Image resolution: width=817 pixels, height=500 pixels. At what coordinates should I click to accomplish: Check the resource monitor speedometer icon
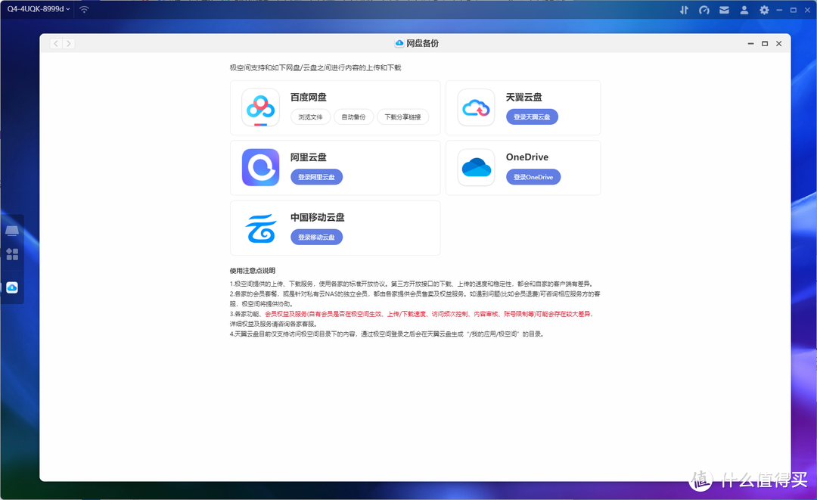tap(705, 10)
